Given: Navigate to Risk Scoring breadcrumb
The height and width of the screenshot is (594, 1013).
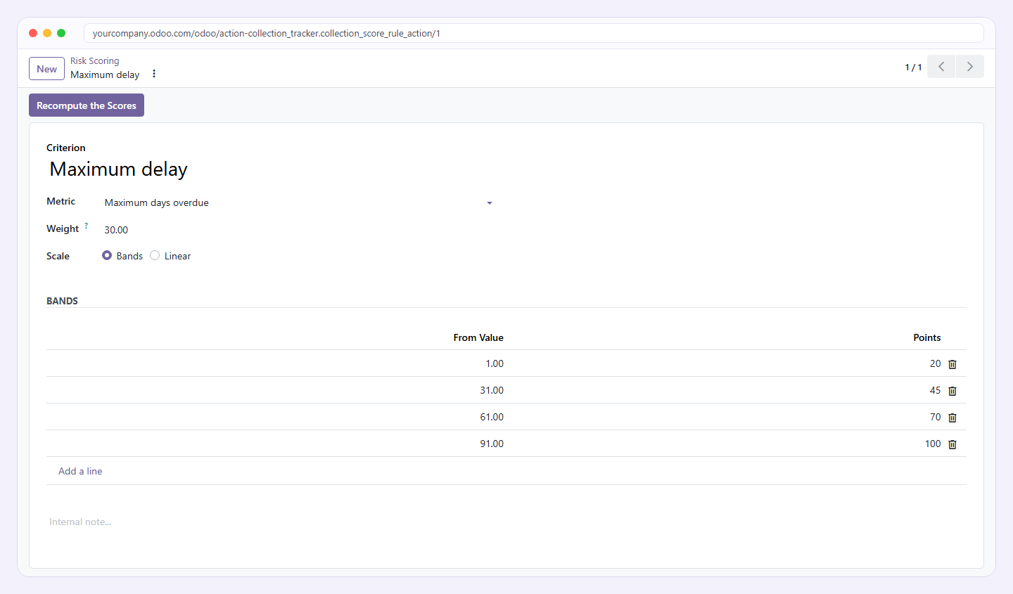Looking at the screenshot, I should (94, 60).
